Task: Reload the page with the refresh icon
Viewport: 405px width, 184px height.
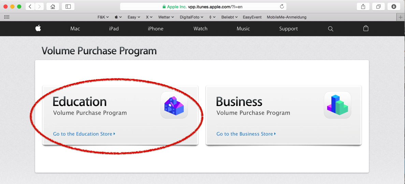Action: coord(282,6)
